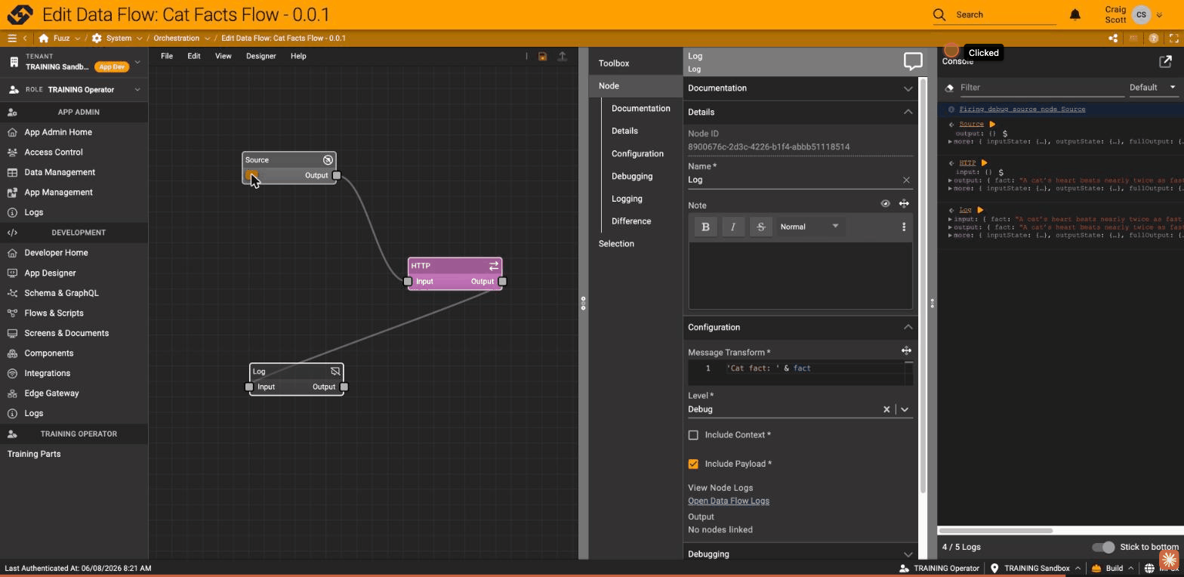Image resolution: width=1184 pixels, height=577 pixels.
Task: Open the hamburger navigation menu
Action: [11, 39]
